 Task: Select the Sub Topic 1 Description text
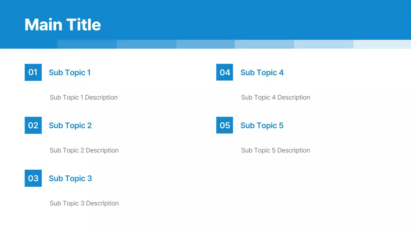click(83, 98)
